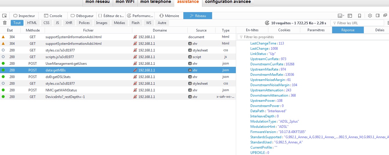389x155 pixels.
Task: Open the Éditeur de styles tab
Action: tap(111, 16)
